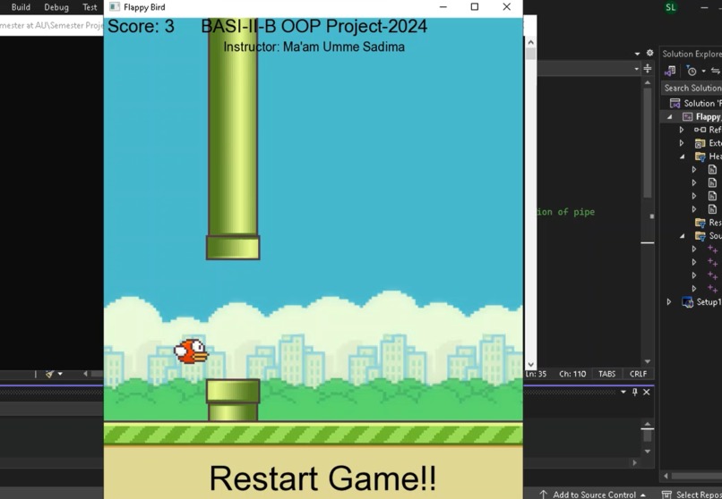
Task: Click the code cleanup broom icon
Action: [x=50, y=374]
